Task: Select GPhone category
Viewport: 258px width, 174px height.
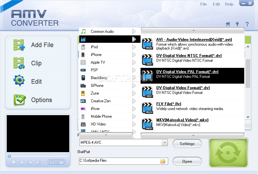Action: pos(110,86)
